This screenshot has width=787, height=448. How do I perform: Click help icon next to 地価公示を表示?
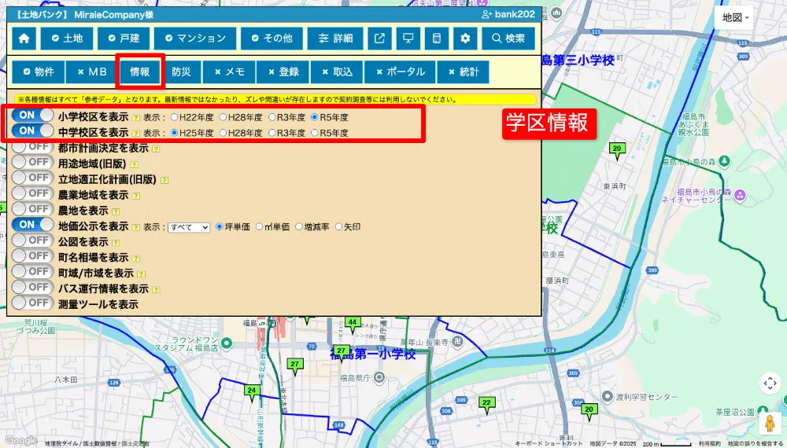[136, 227]
